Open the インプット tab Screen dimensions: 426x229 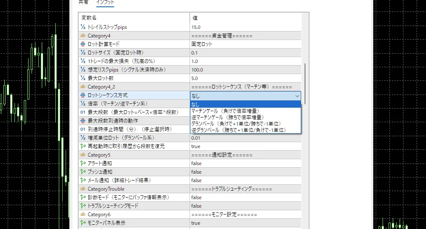click(x=105, y=3)
